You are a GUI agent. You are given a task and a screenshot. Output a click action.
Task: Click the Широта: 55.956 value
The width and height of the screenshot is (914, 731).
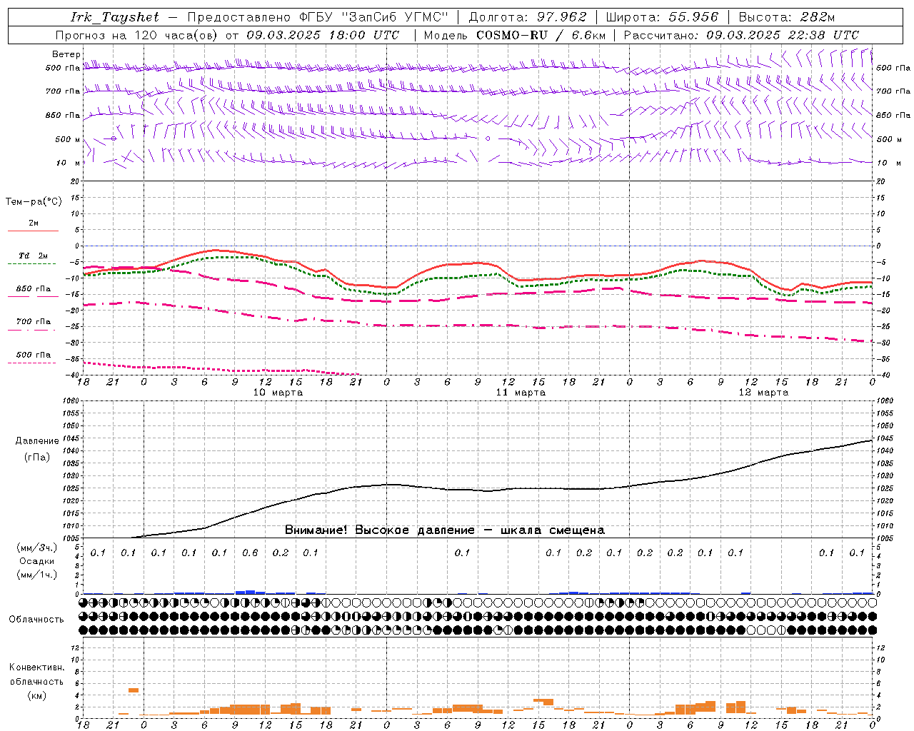click(662, 17)
